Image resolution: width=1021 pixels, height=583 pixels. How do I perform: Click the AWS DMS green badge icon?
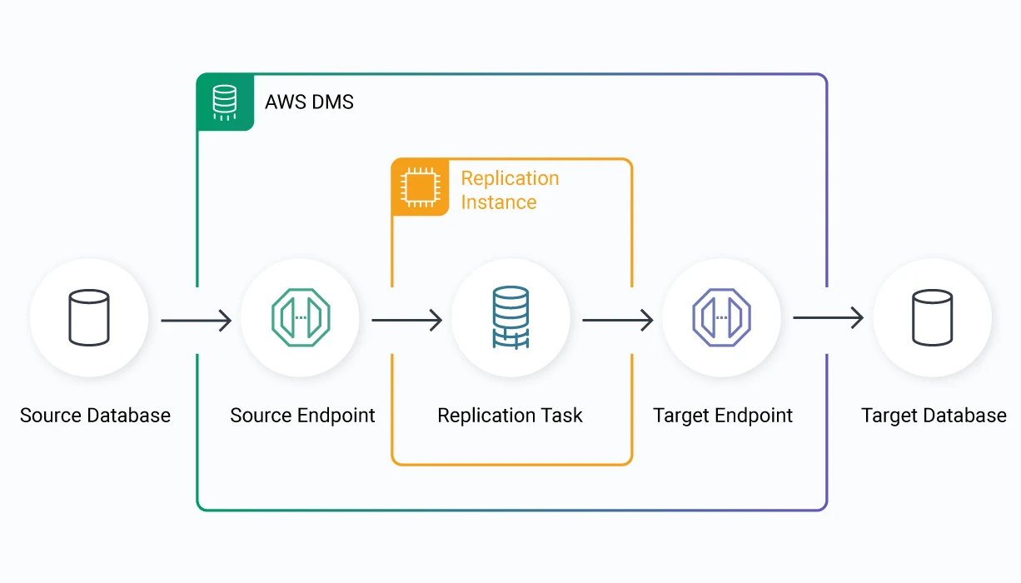225,102
